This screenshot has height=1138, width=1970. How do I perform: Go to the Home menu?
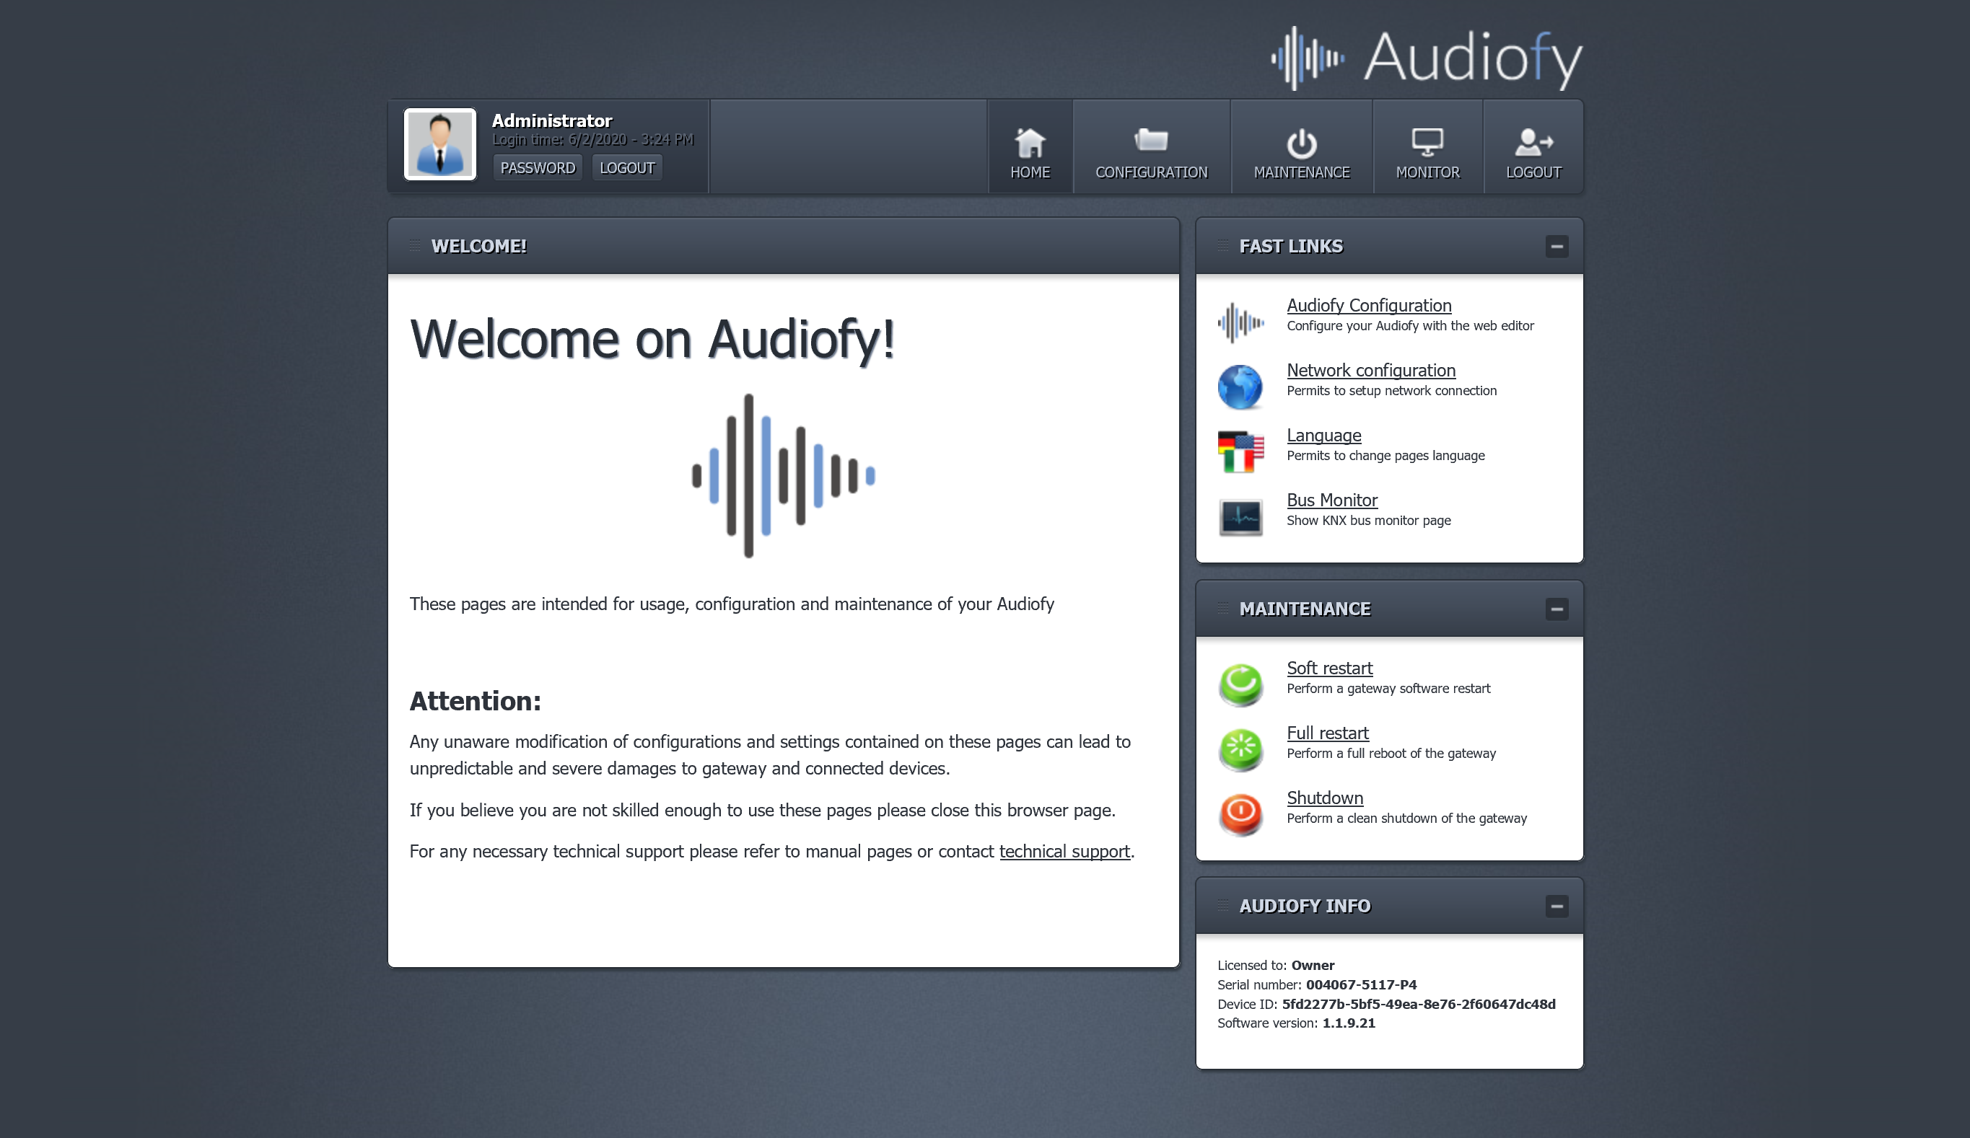1030,153
